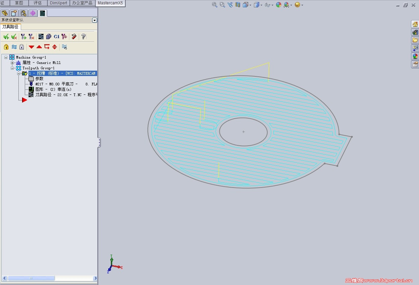The height and width of the screenshot is (285, 419).
Task: Select the 刀具路径 tab
Action: click(x=10, y=27)
